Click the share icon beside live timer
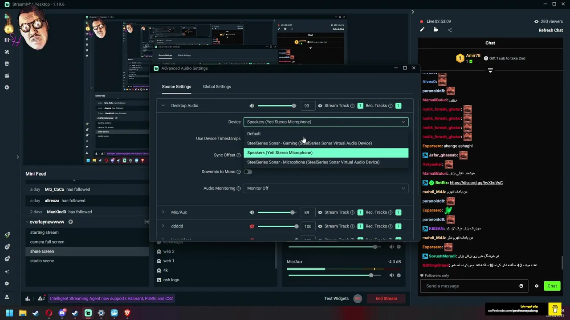This screenshot has height=320, width=570. click(450, 30)
